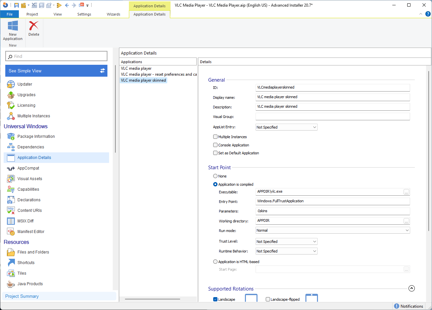
Task: Open Customize Quick Access Toolbar dropdown
Action: tap(87, 5)
